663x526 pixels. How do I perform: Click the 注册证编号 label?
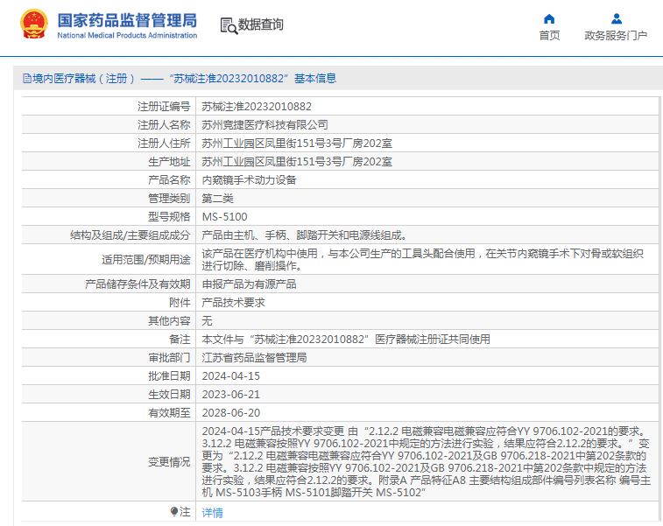164,107
